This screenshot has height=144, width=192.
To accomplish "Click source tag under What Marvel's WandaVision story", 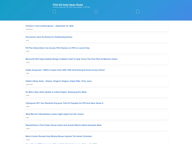I will 27,117.
